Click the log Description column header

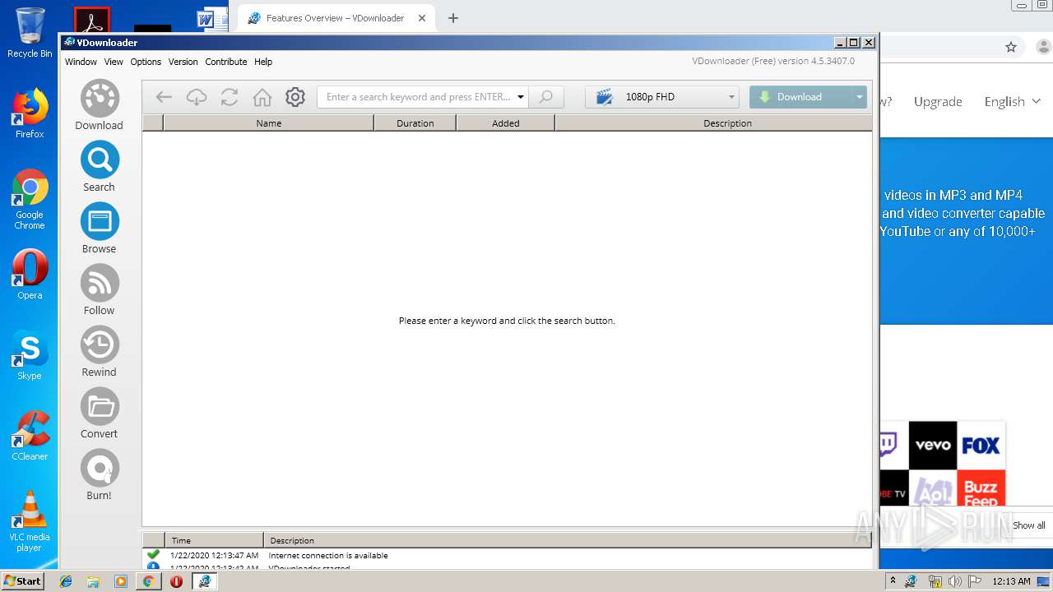tap(568, 540)
